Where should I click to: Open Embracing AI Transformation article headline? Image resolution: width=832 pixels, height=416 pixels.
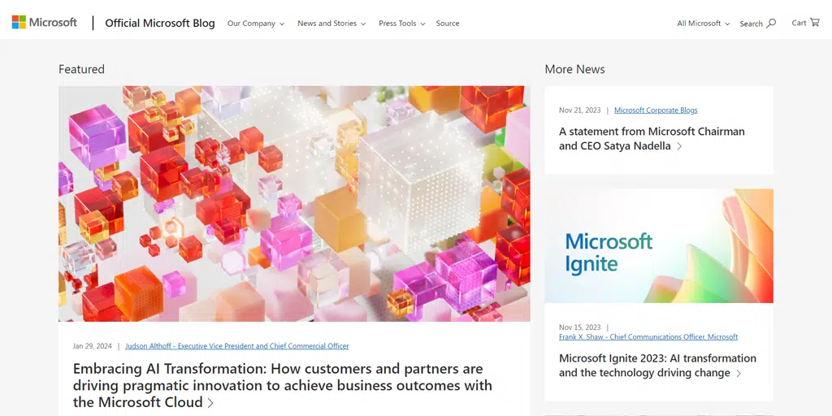pos(282,385)
